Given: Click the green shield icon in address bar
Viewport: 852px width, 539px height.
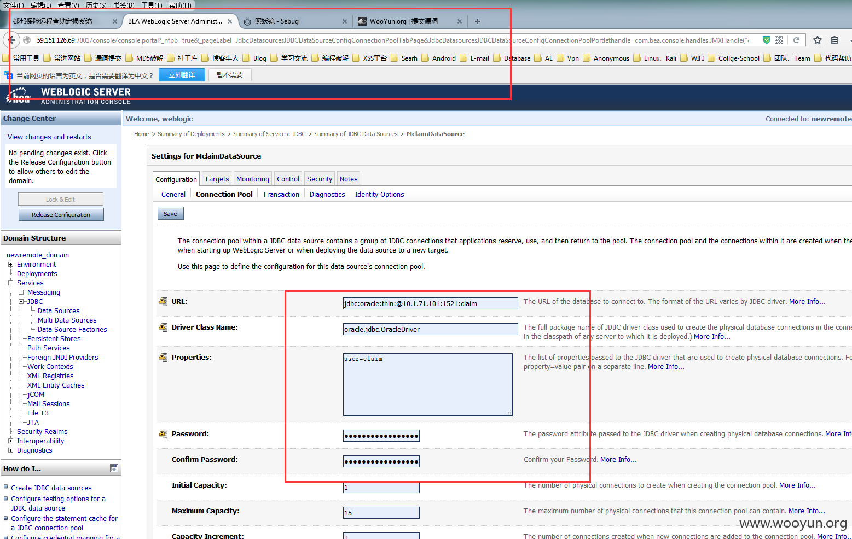Looking at the screenshot, I should (766, 40).
